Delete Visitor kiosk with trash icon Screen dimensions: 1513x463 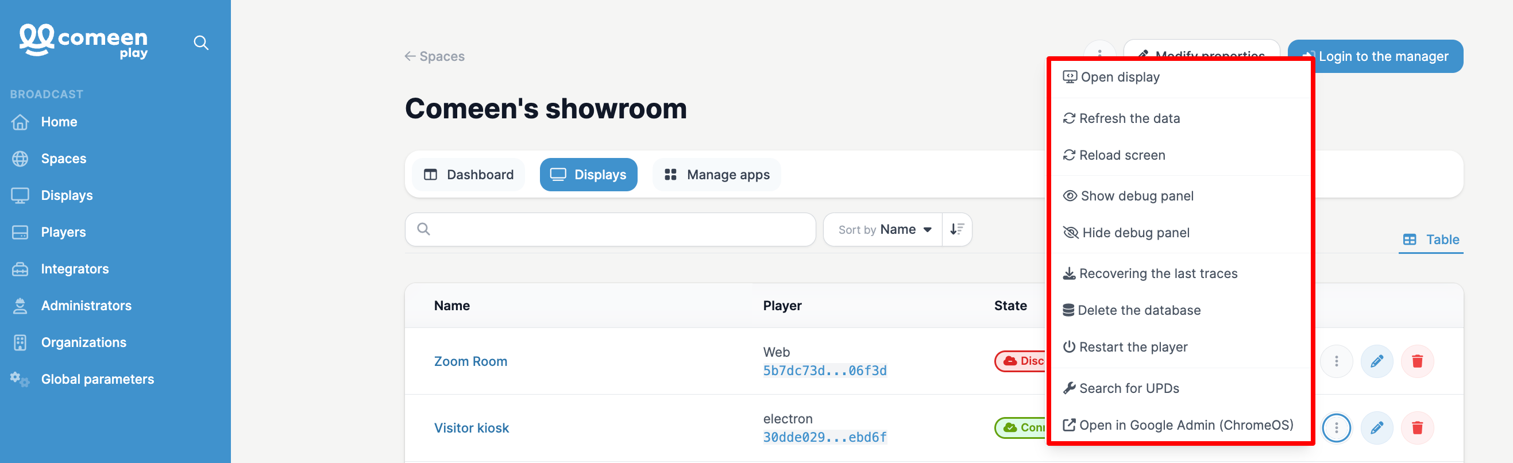1417,428
